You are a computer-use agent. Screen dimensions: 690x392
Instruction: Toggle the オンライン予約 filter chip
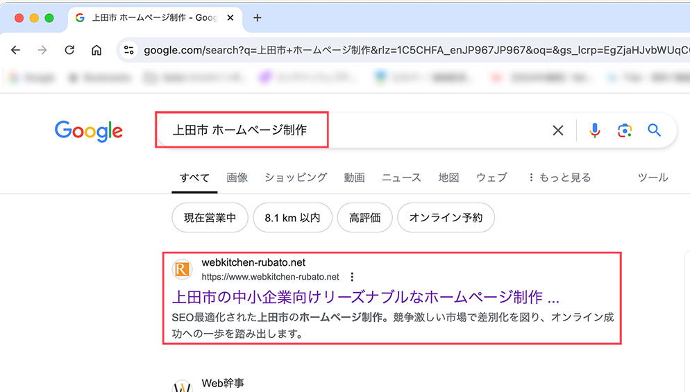pyautogui.click(x=446, y=218)
